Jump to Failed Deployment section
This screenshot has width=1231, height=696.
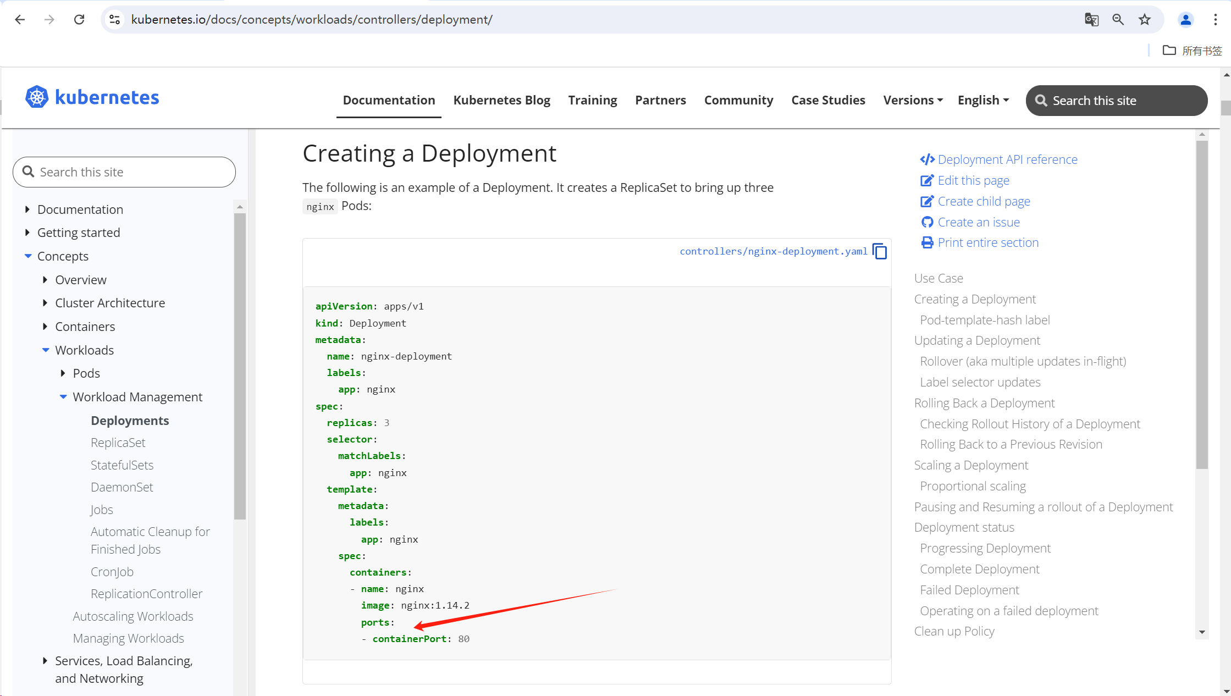point(969,590)
